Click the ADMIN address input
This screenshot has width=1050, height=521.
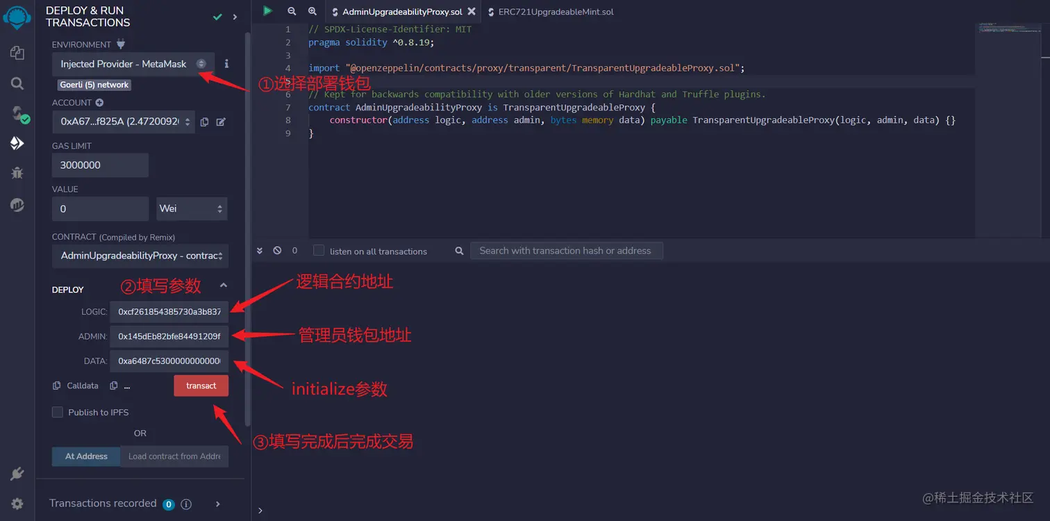pos(169,336)
